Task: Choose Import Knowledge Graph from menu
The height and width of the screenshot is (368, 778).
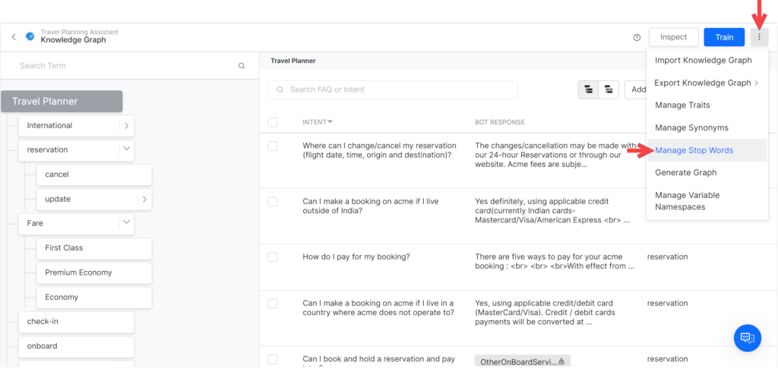Action: (x=703, y=60)
